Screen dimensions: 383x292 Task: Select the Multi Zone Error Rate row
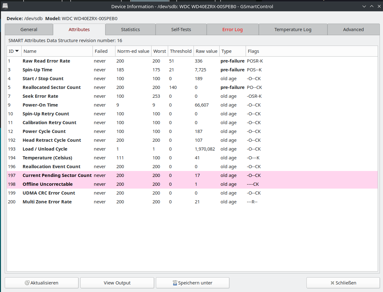point(192,202)
